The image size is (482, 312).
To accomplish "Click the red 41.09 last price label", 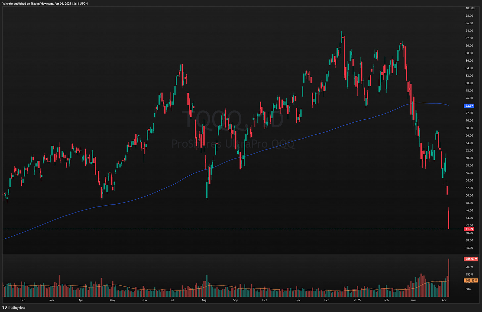I will (x=469, y=229).
